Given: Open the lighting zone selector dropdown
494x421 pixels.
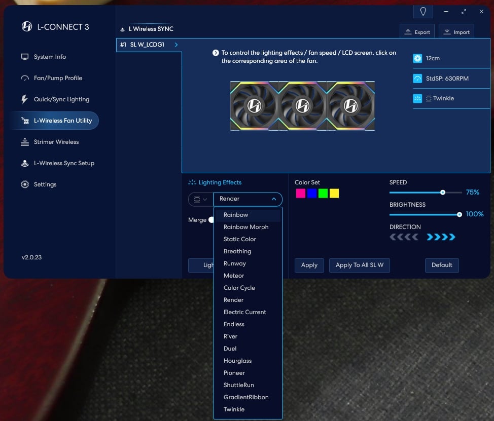Looking at the screenshot, I should (200, 199).
